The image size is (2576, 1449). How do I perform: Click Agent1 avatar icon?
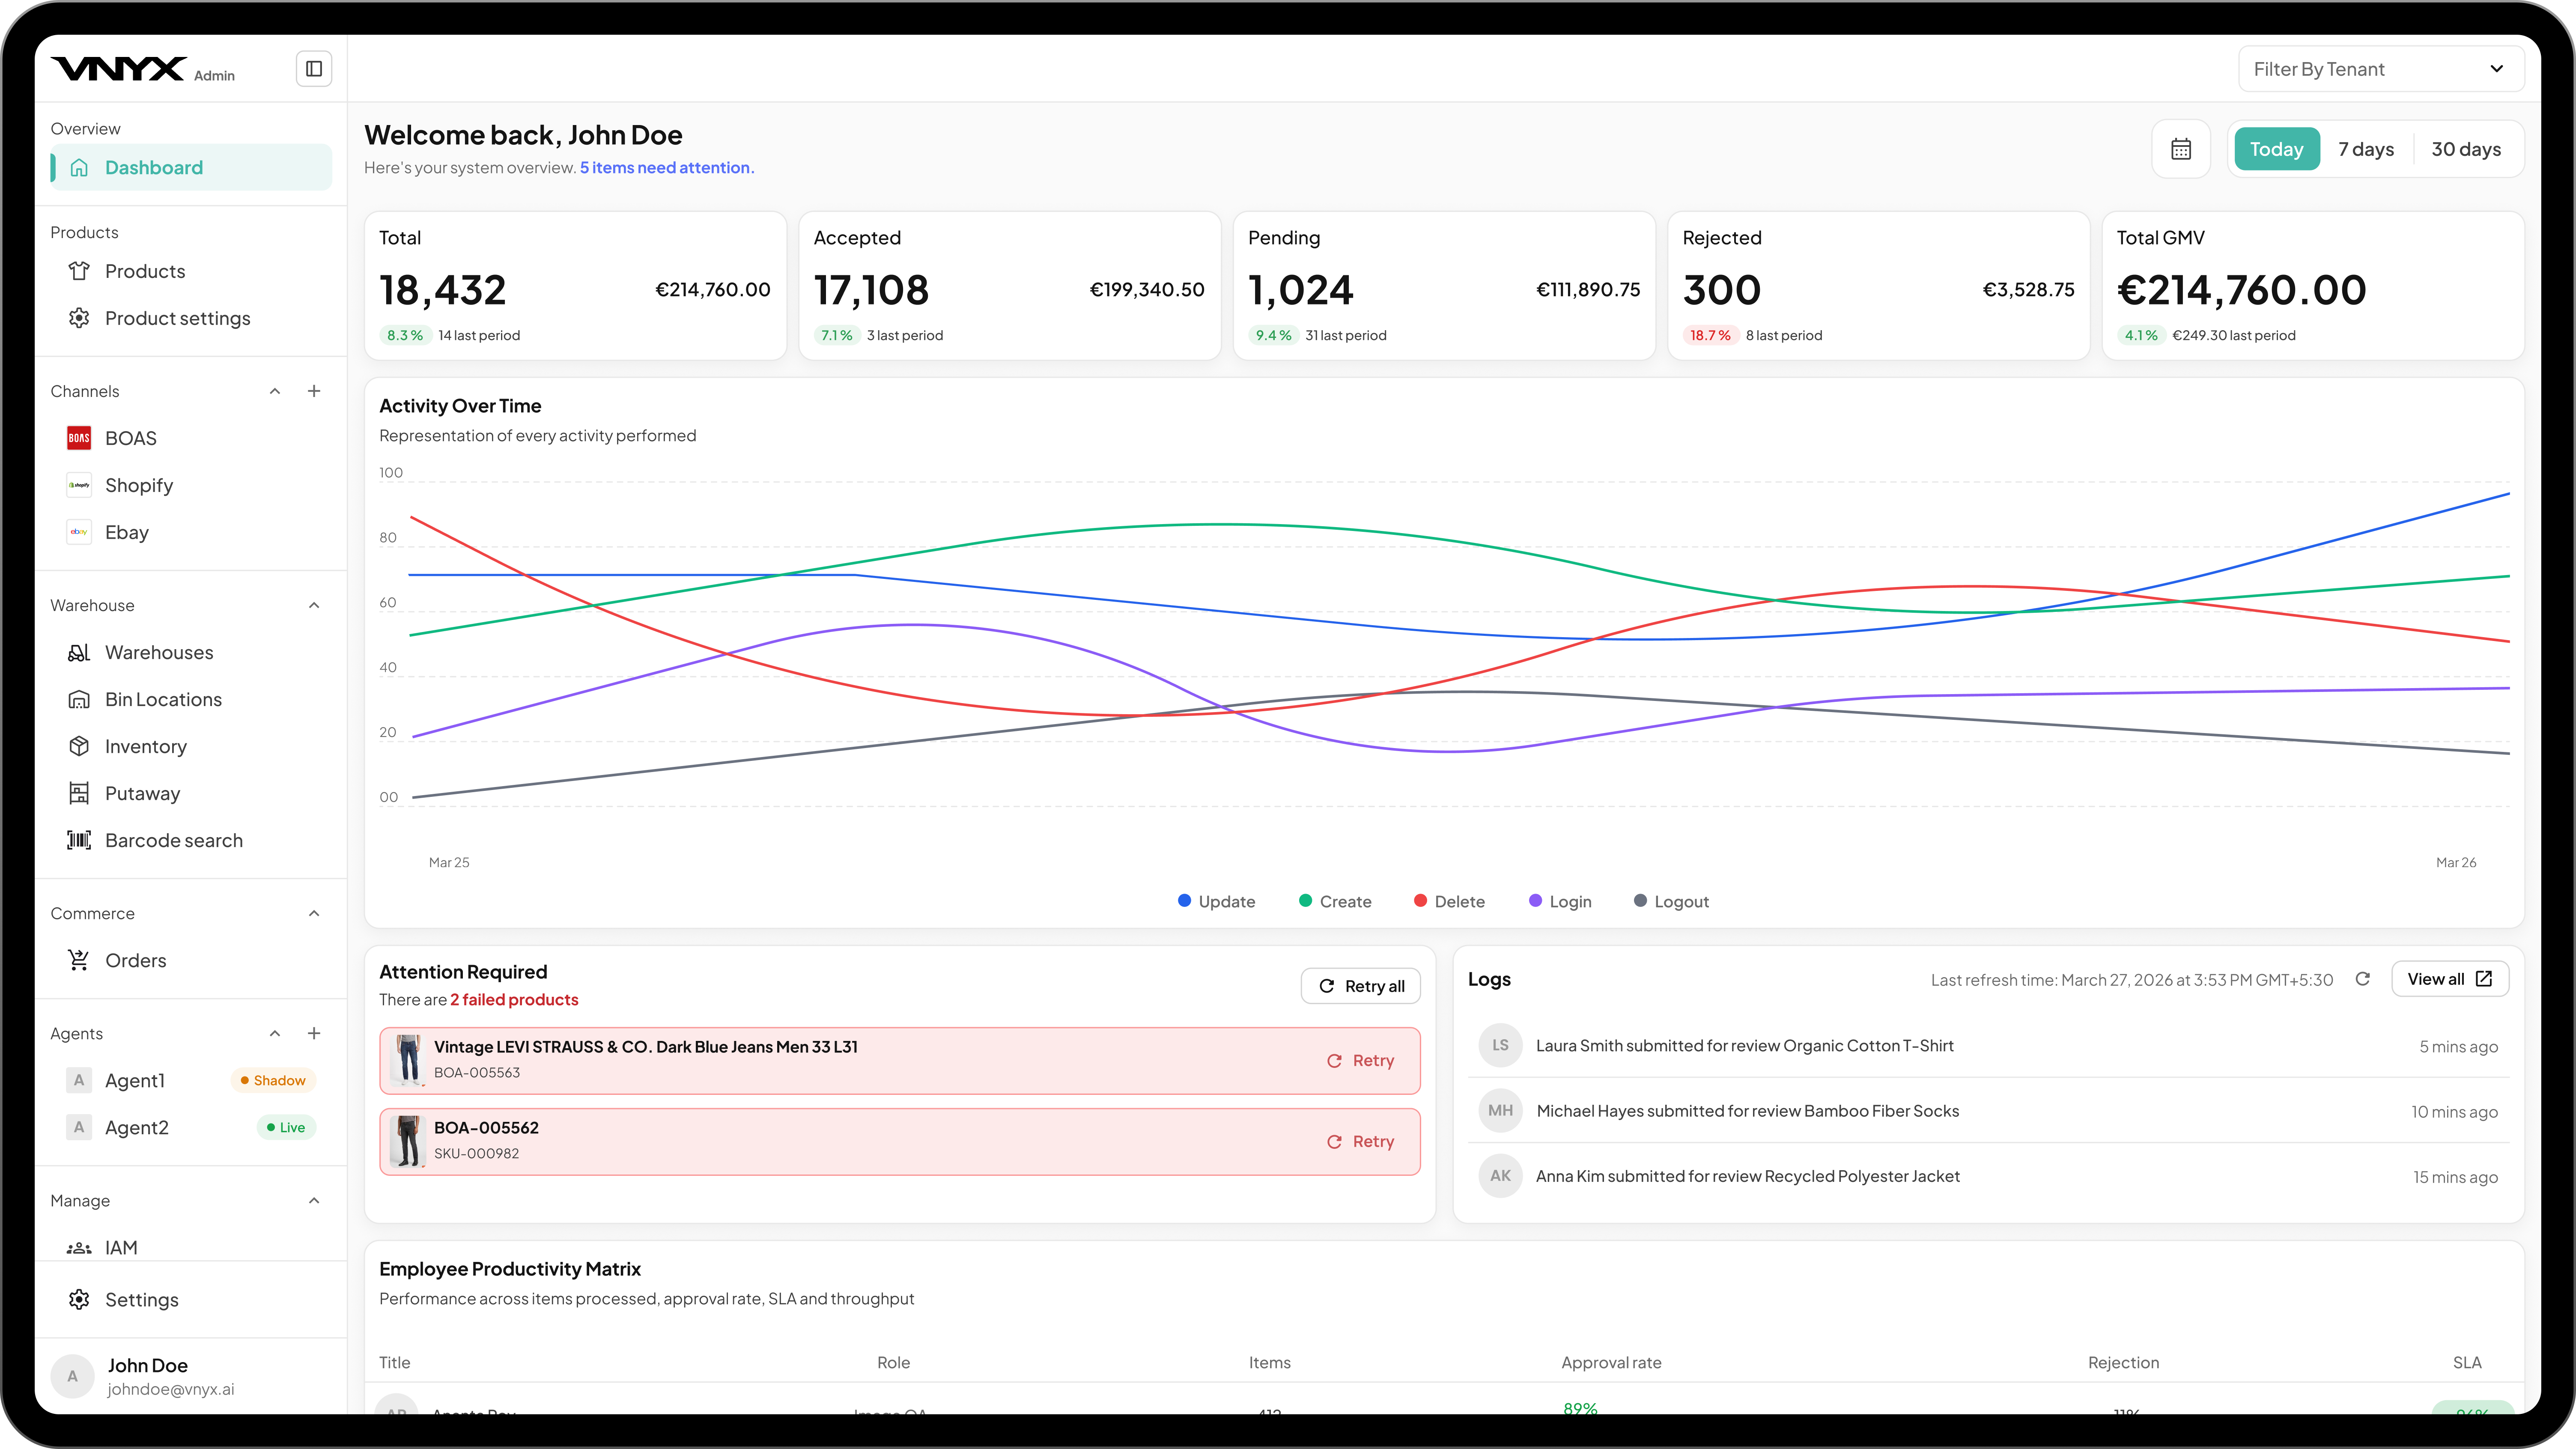[x=79, y=1080]
